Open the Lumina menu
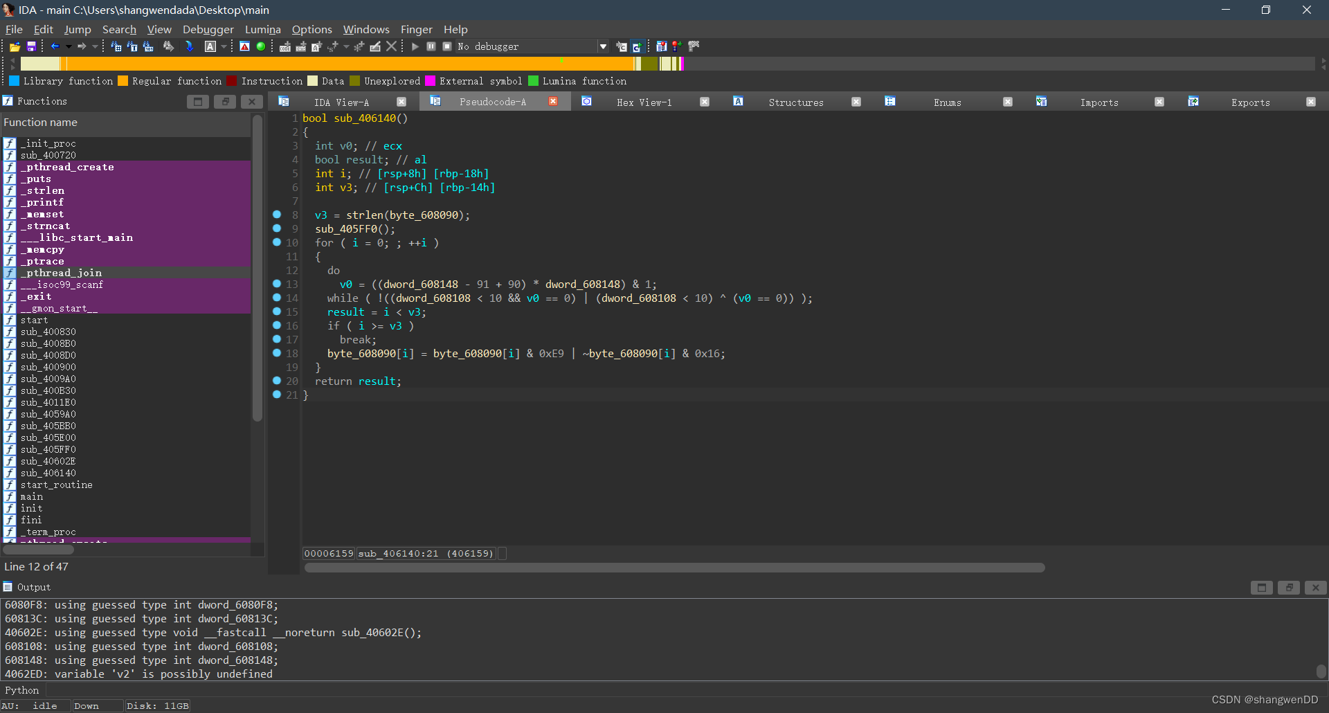 [262, 29]
